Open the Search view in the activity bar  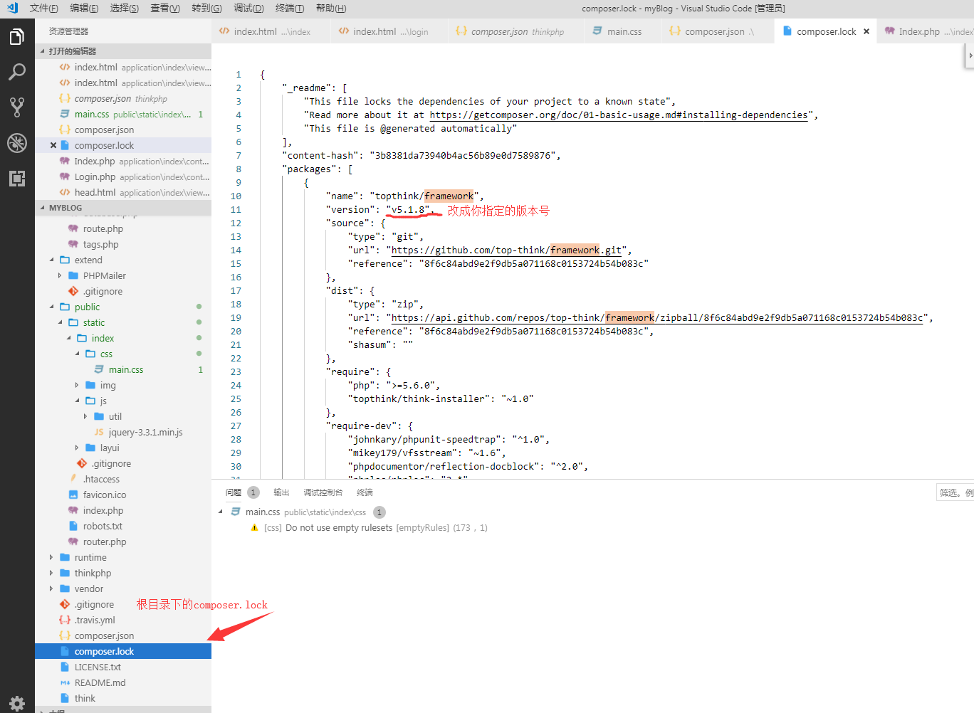[17, 72]
